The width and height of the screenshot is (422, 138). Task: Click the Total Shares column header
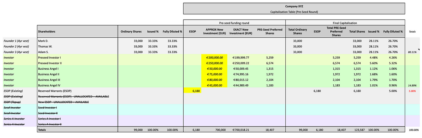(x=357, y=31)
